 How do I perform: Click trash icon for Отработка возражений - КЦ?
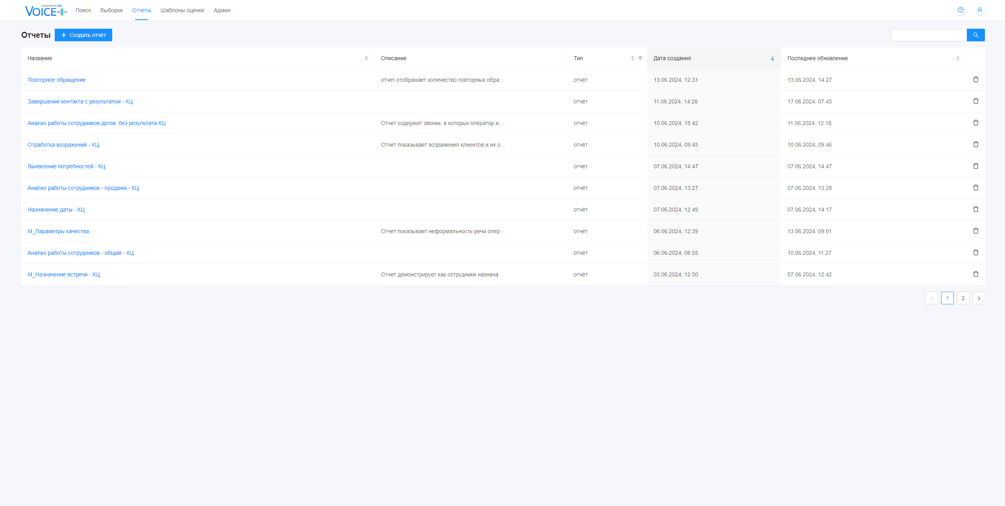click(975, 145)
